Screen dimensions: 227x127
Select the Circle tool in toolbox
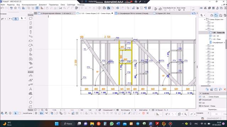click(31, 102)
